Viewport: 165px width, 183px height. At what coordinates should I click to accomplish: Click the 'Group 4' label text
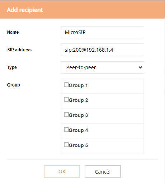[x=78, y=130]
